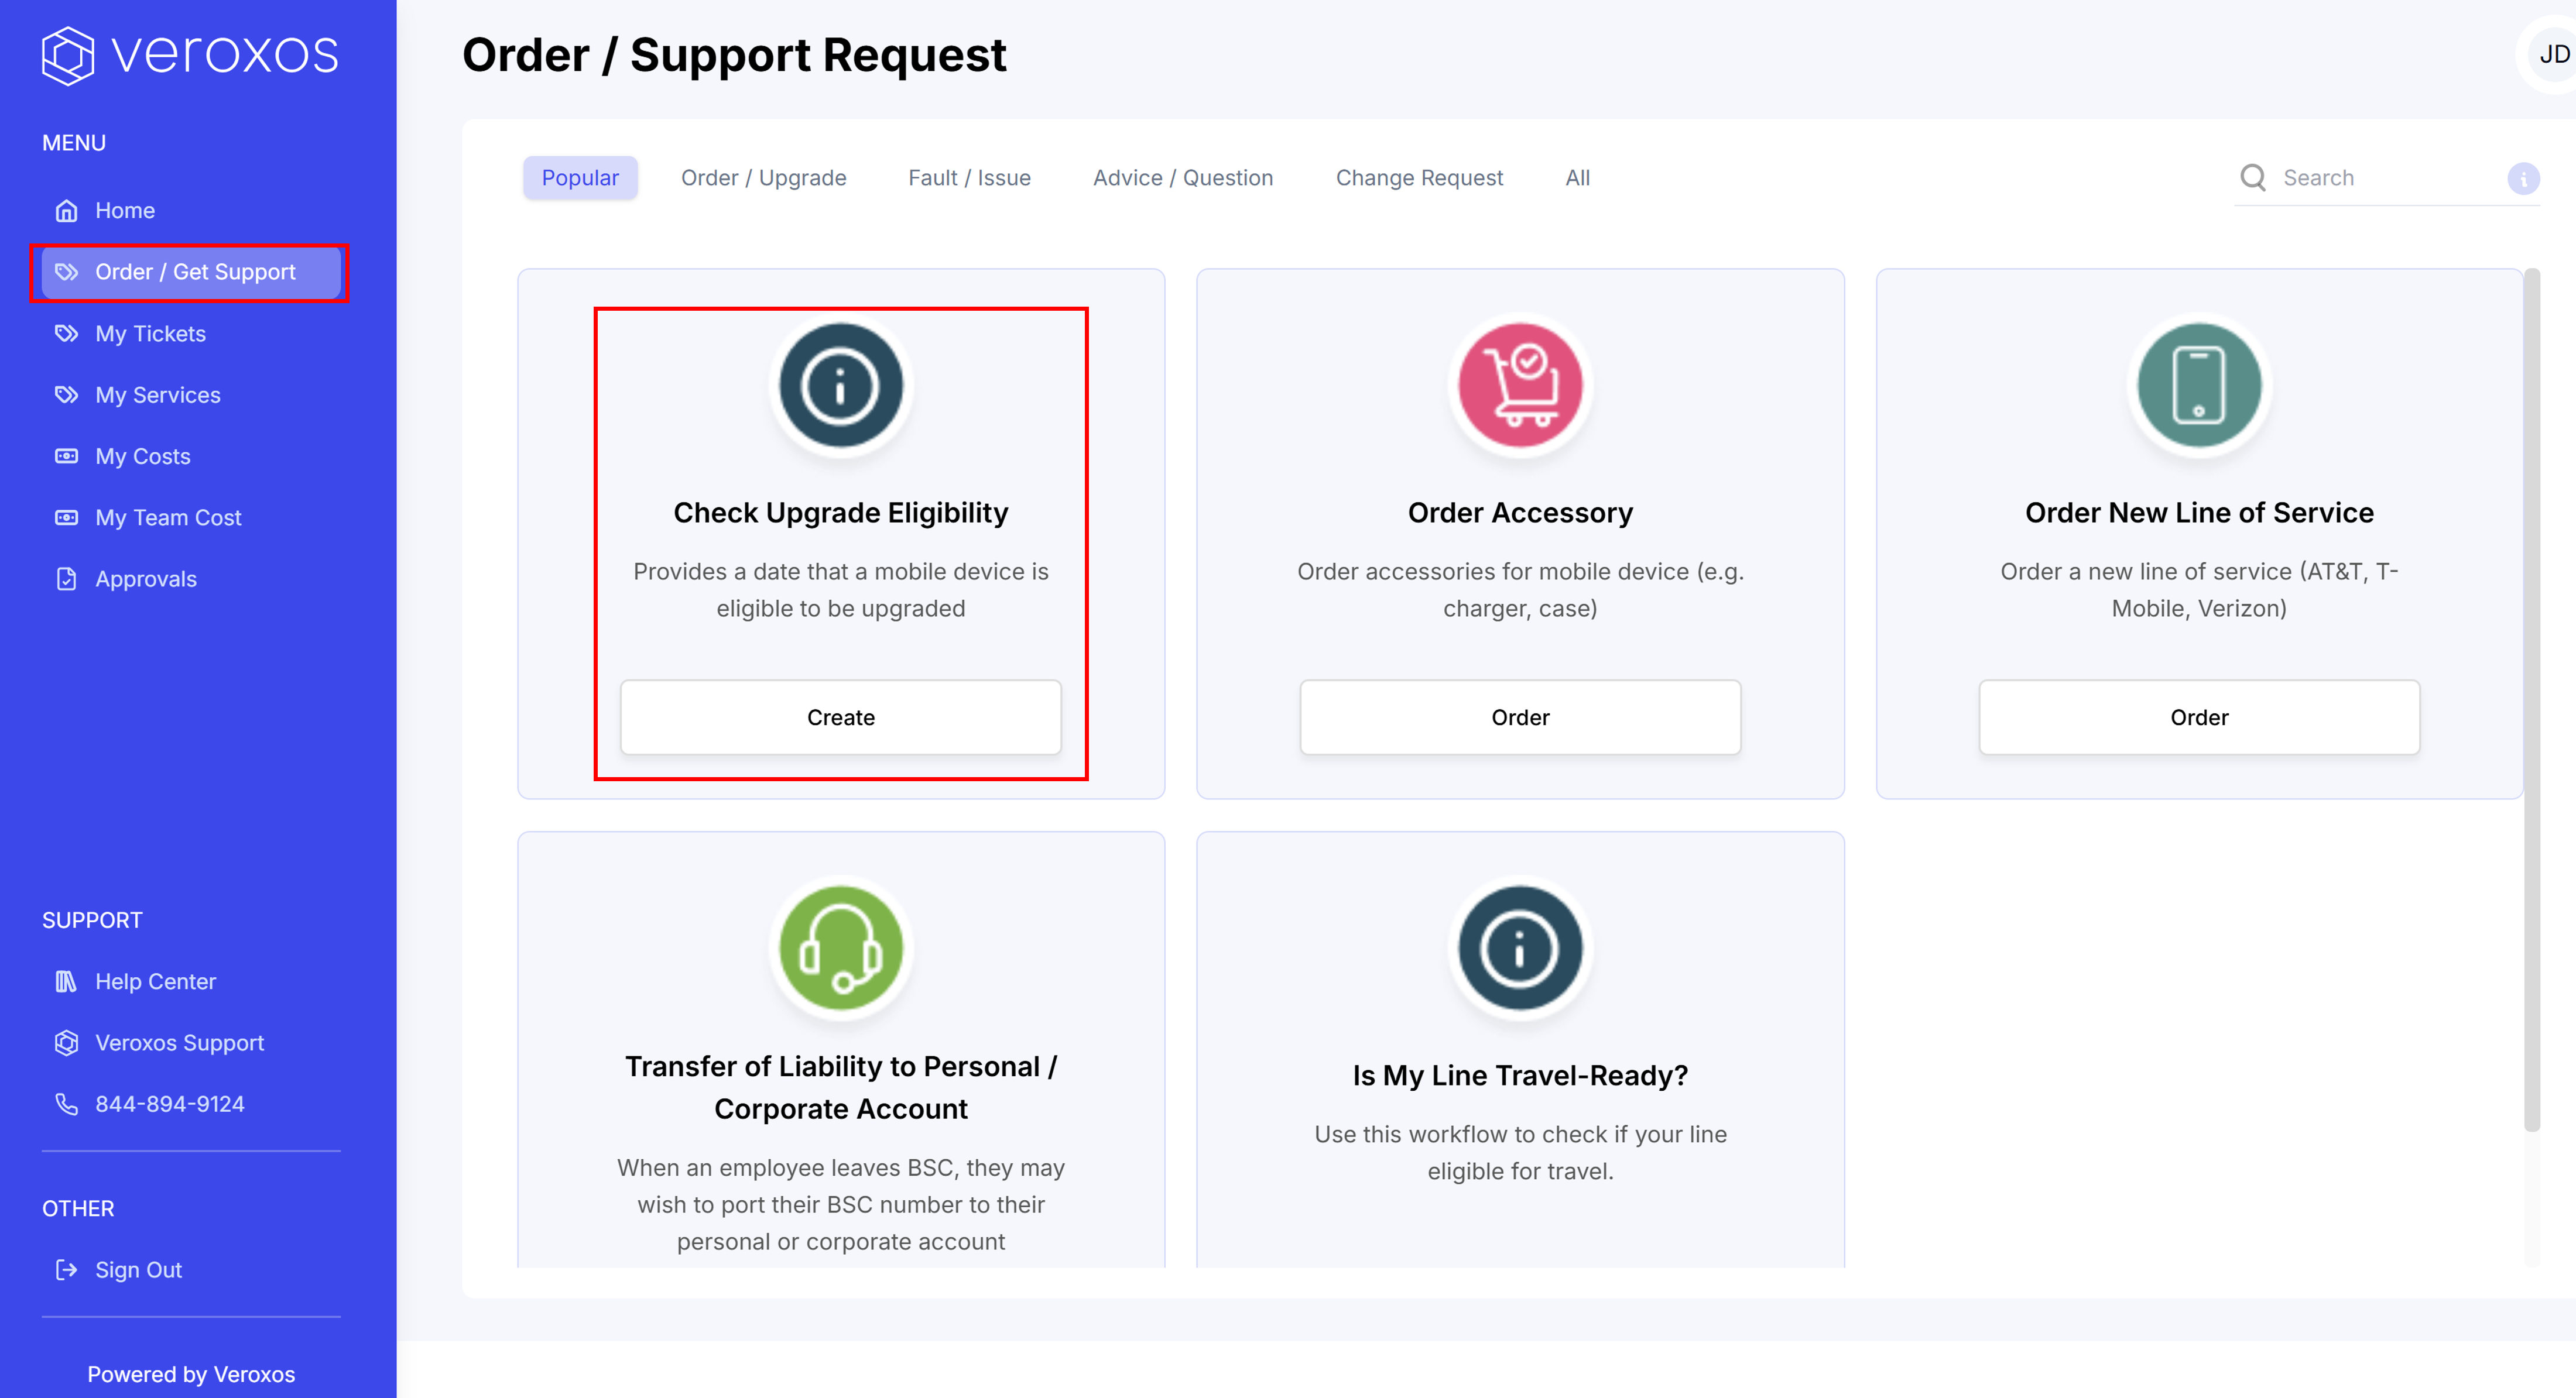Click the Check Upgrade Eligibility title

841,513
